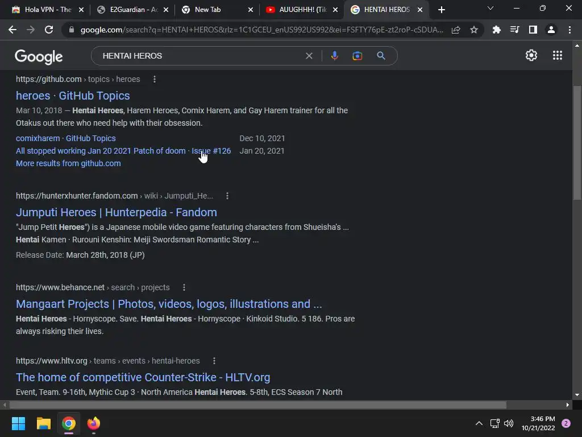Share this page from address bar

pos(456,30)
